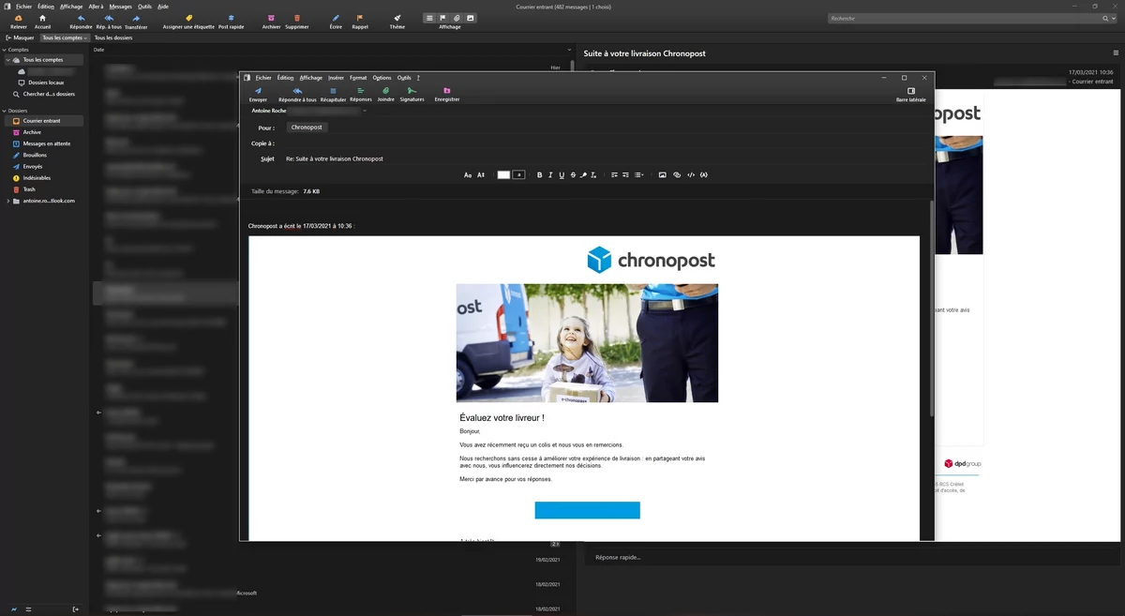Click the Sujet field text

coord(335,159)
